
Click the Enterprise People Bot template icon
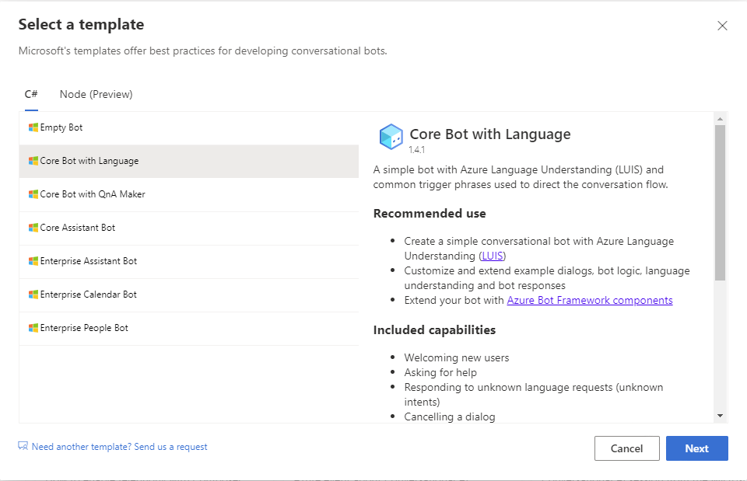click(33, 328)
